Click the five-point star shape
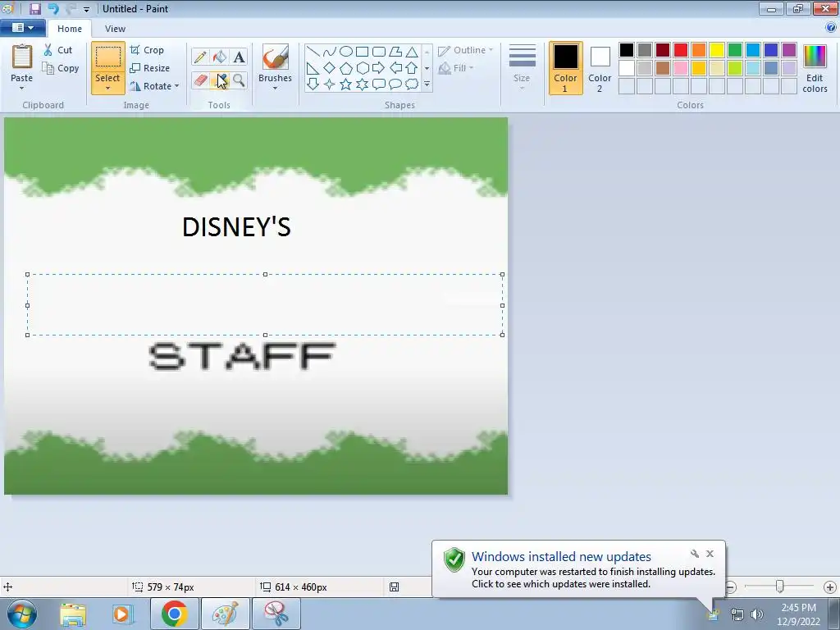Viewport: 840px width, 630px height. click(345, 84)
